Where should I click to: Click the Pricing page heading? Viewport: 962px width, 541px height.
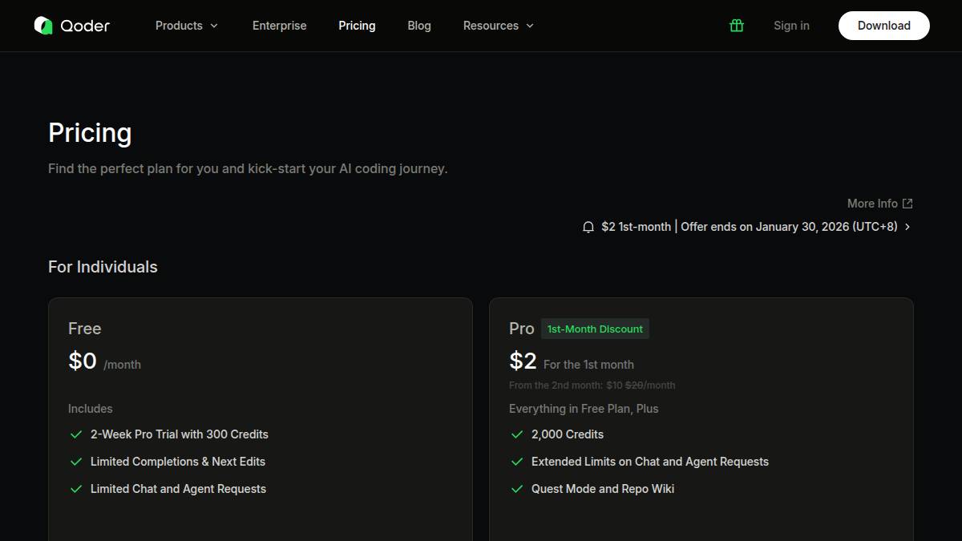pyautogui.click(x=90, y=133)
